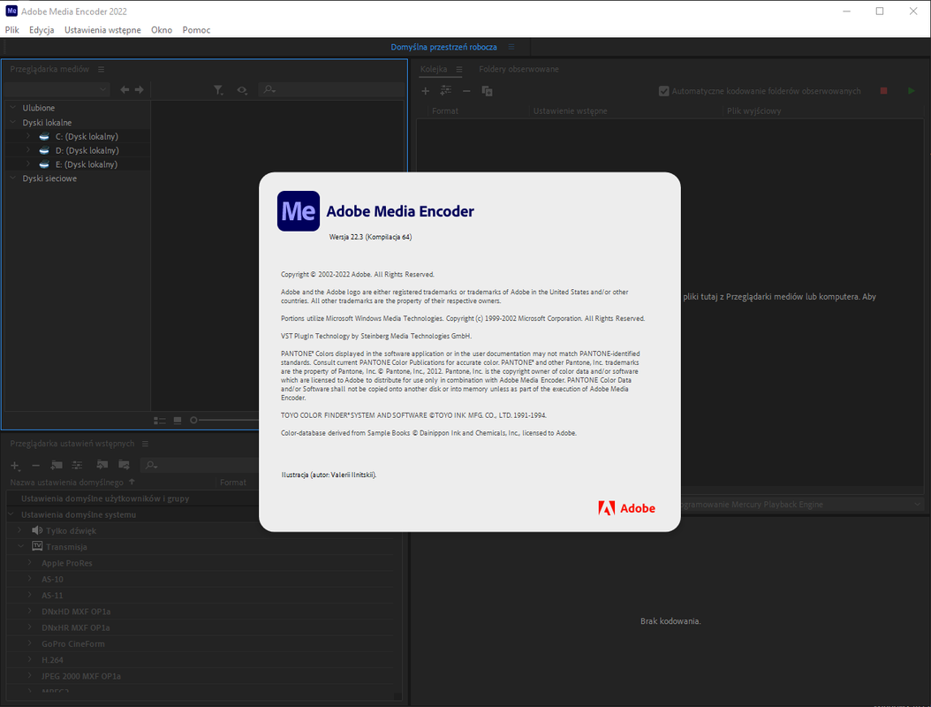Expand the Tylko dźwięk preset category

19,530
